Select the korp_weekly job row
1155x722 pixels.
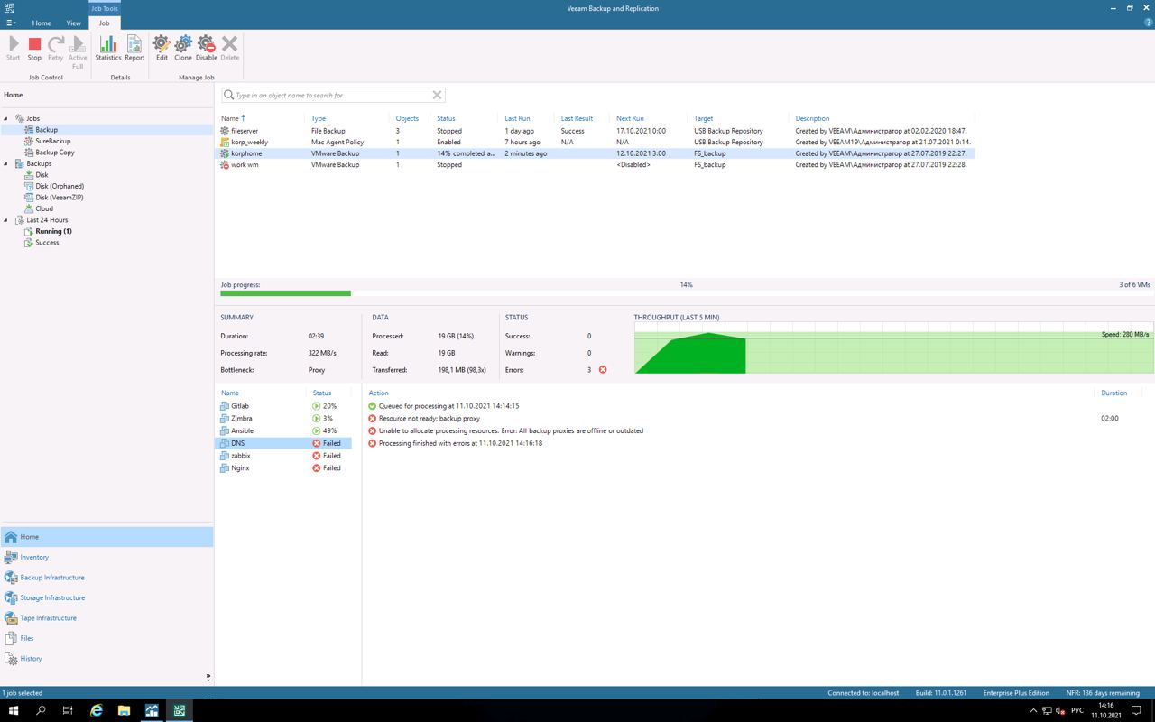(597, 142)
